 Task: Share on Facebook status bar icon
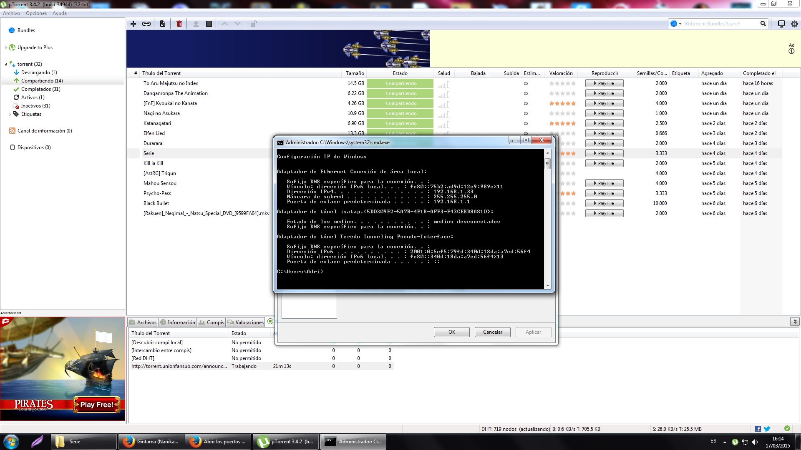(758, 429)
